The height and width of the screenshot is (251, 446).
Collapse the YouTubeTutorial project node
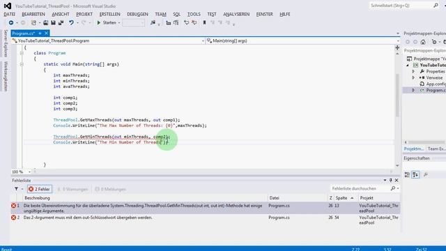(x=408, y=65)
